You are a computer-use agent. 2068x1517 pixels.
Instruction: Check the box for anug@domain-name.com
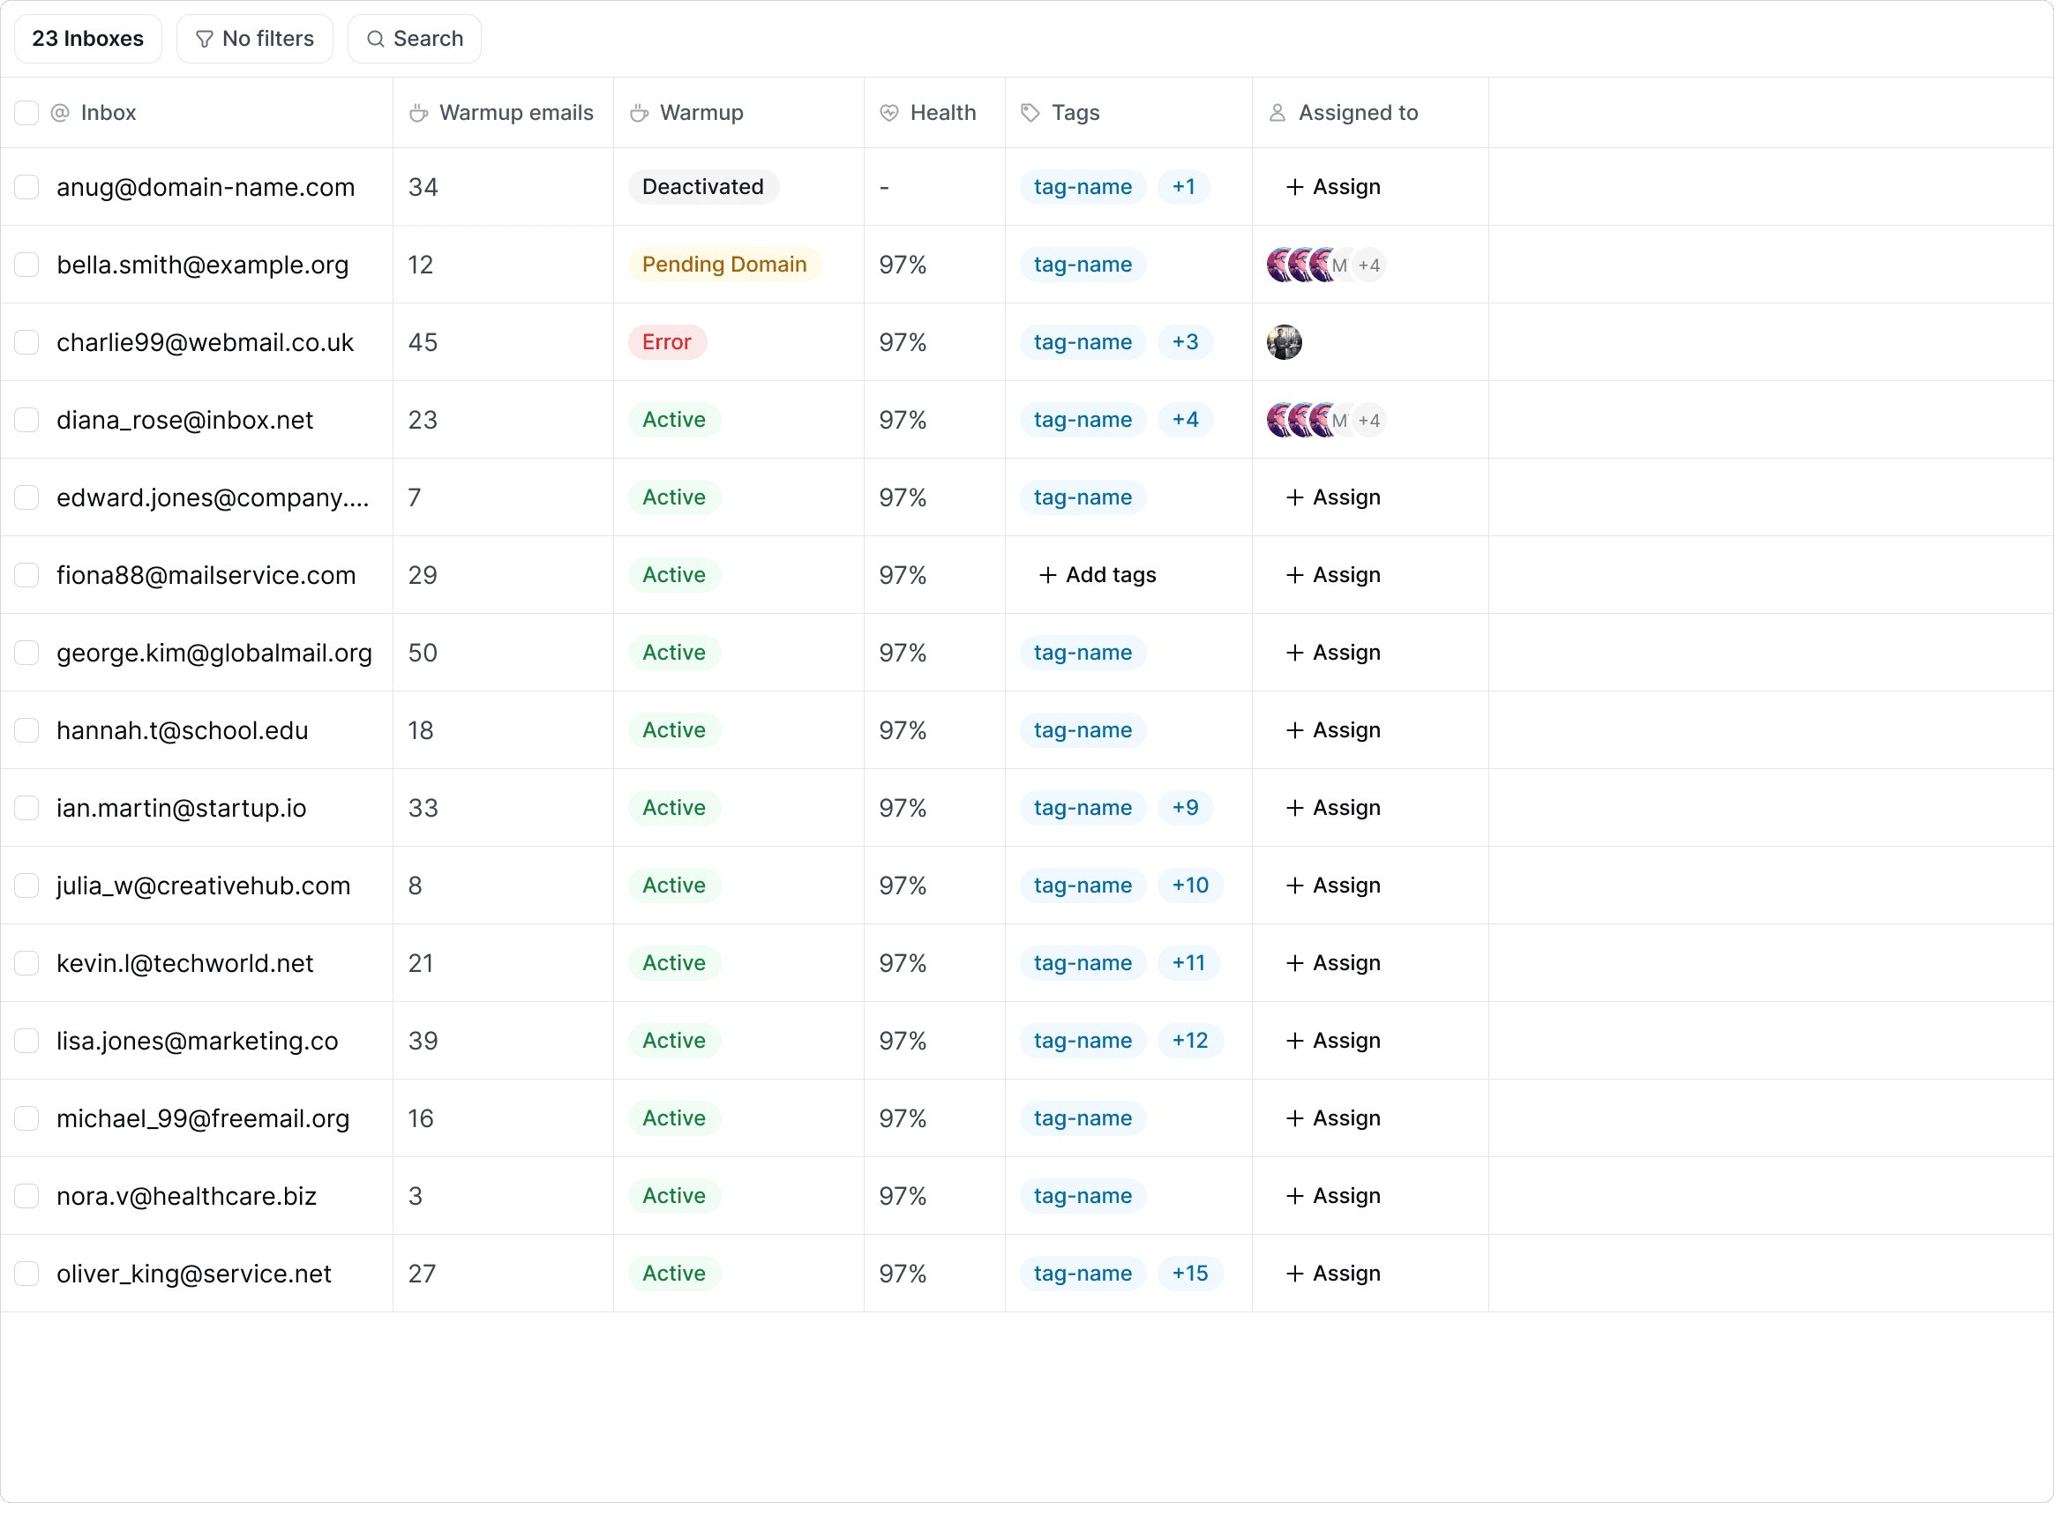point(26,187)
